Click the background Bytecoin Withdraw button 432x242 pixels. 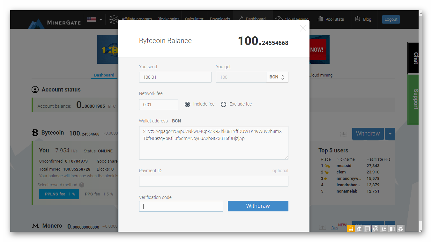click(x=368, y=134)
